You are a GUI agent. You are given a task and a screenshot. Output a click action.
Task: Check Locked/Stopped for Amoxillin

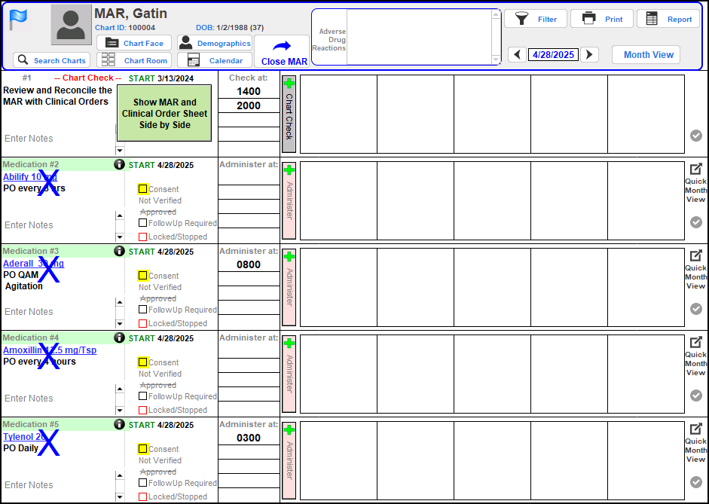pyautogui.click(x=142, y=410)
